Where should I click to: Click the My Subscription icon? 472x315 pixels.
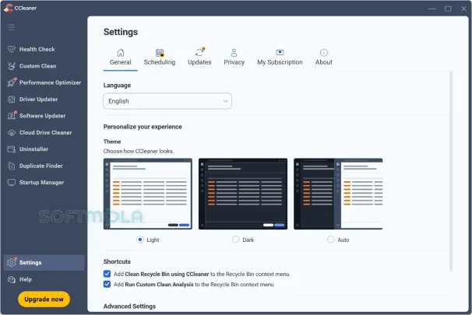[x=280, y=53]
